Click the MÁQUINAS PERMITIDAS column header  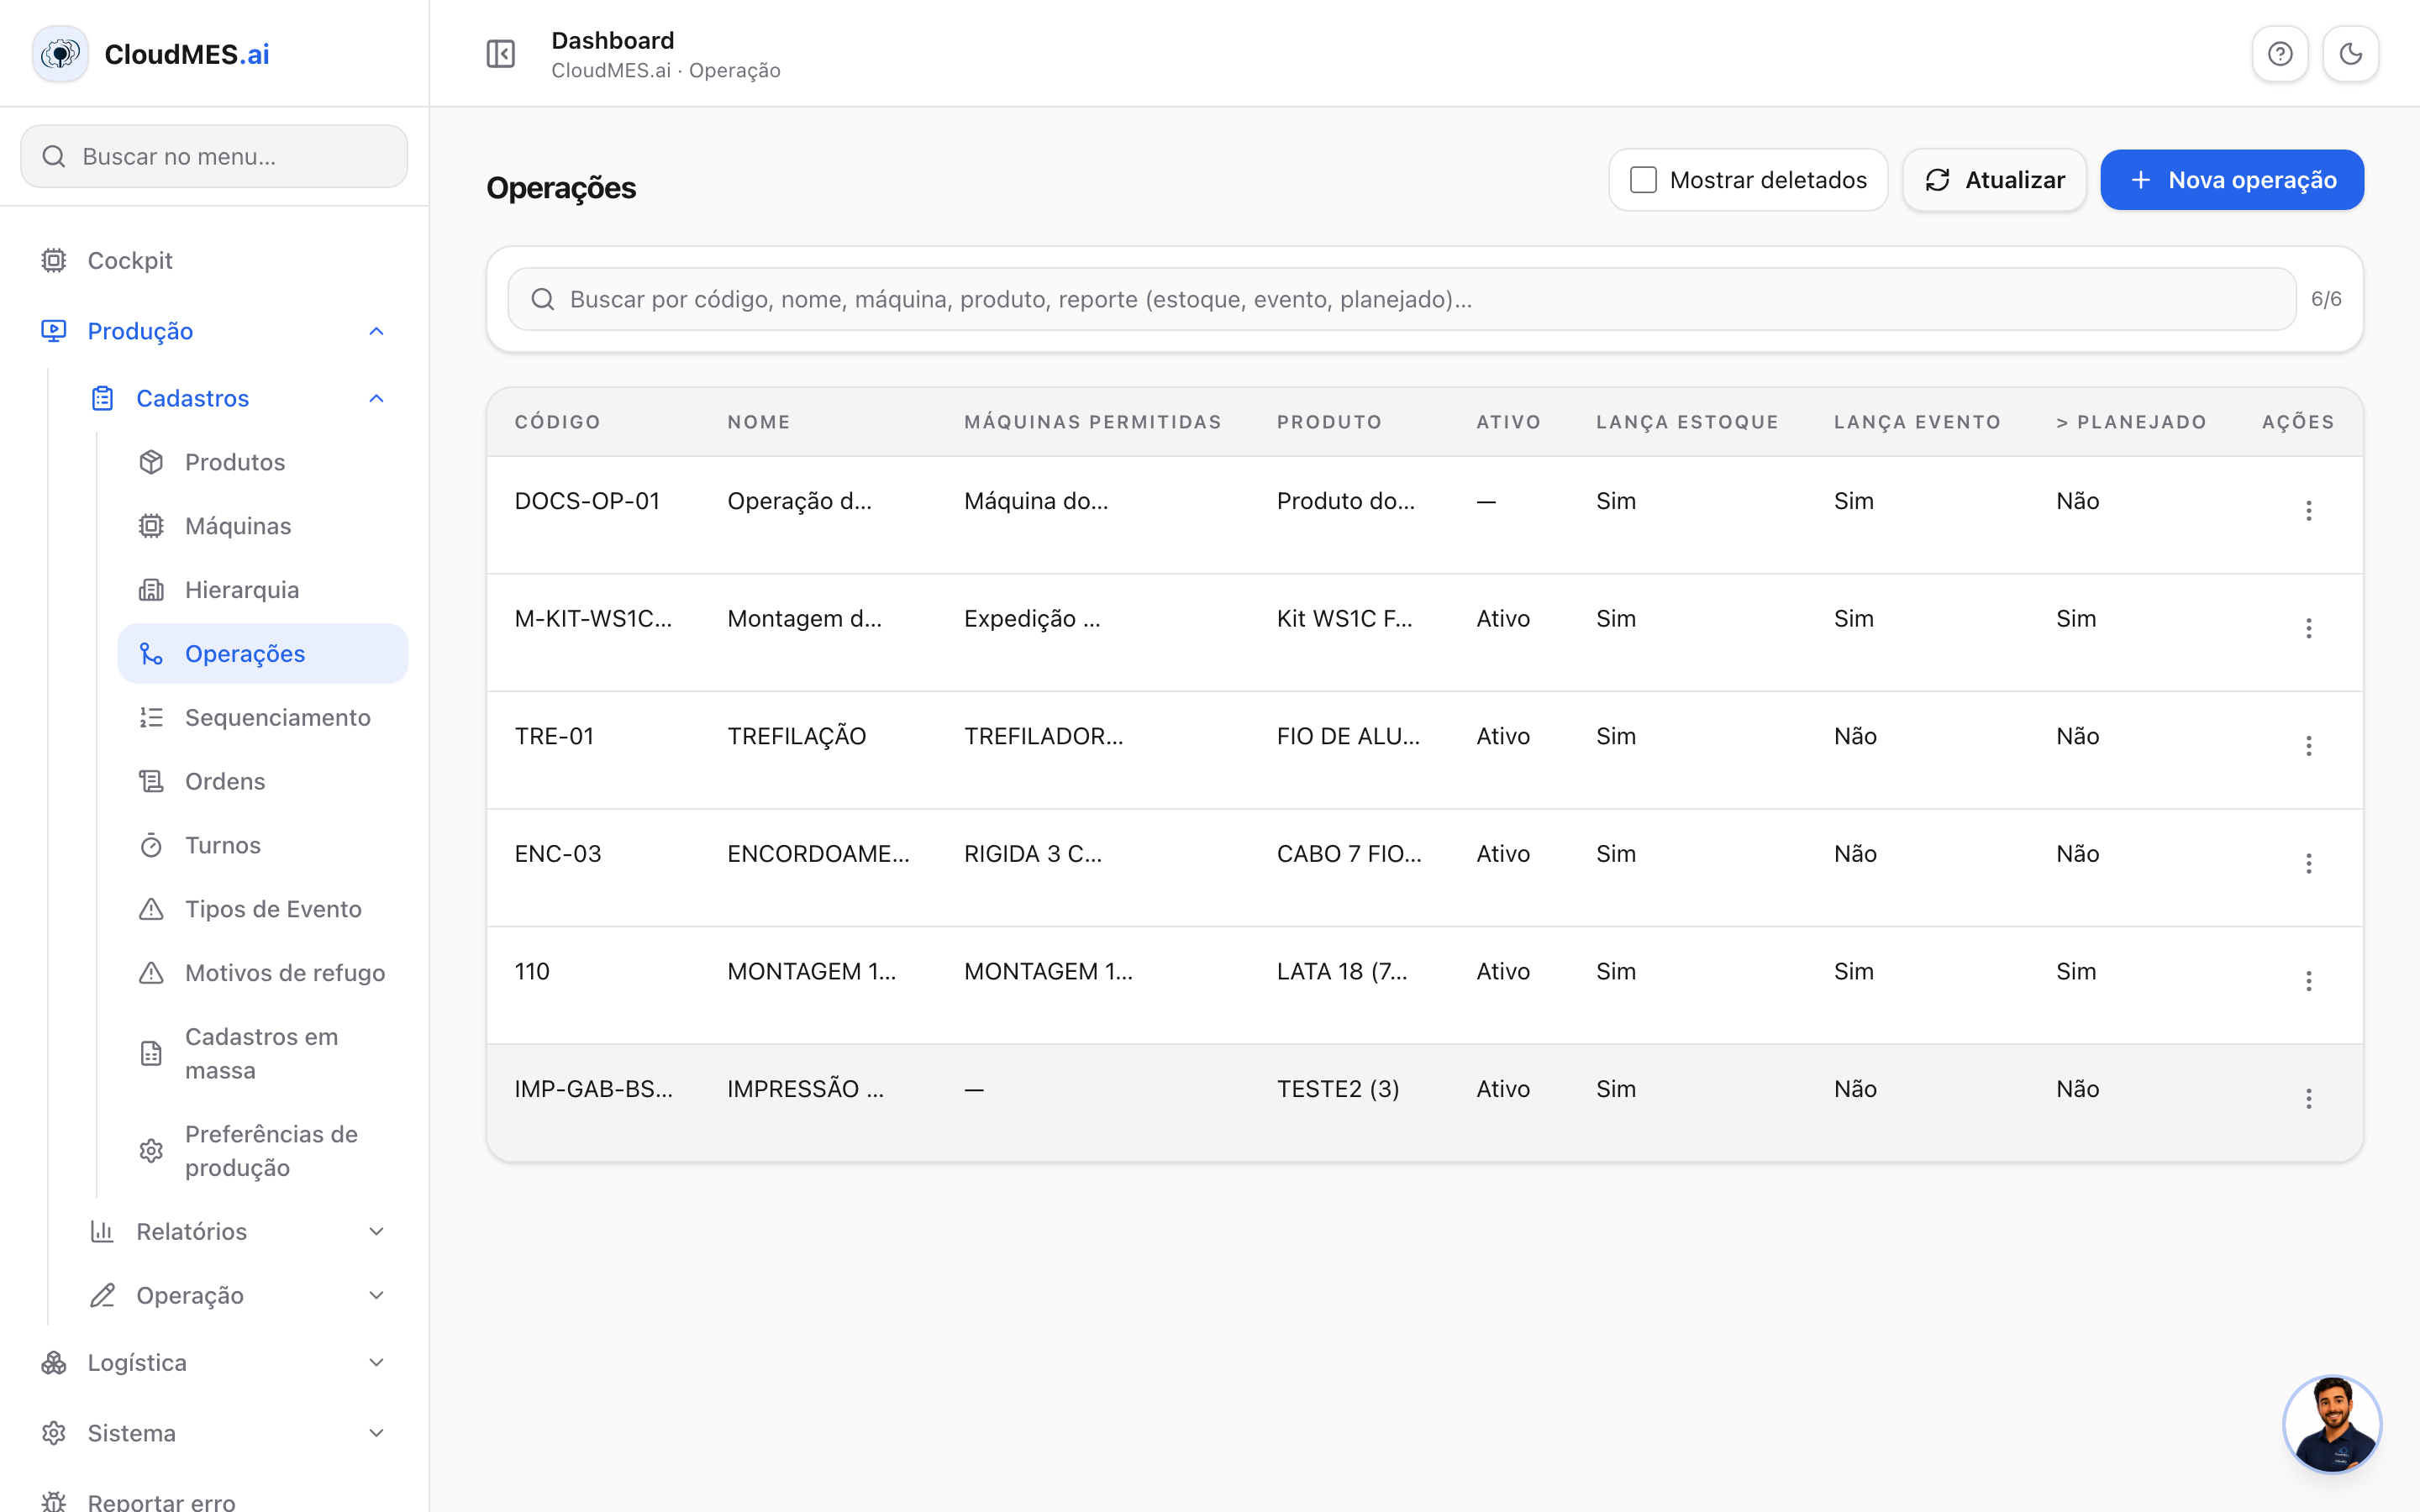coord(1093,422)
